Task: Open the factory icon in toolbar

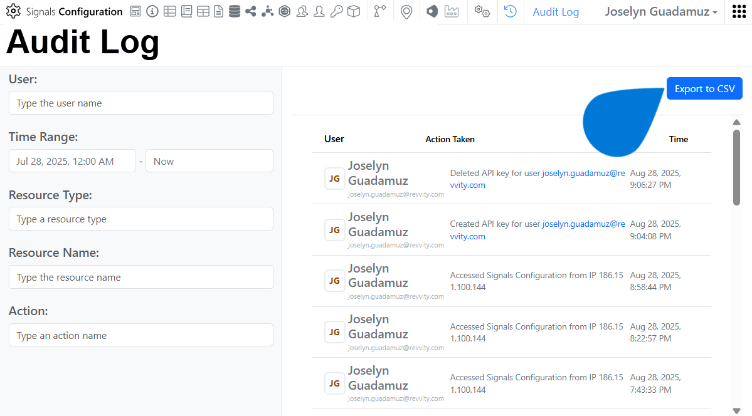Action: point(452,11)
